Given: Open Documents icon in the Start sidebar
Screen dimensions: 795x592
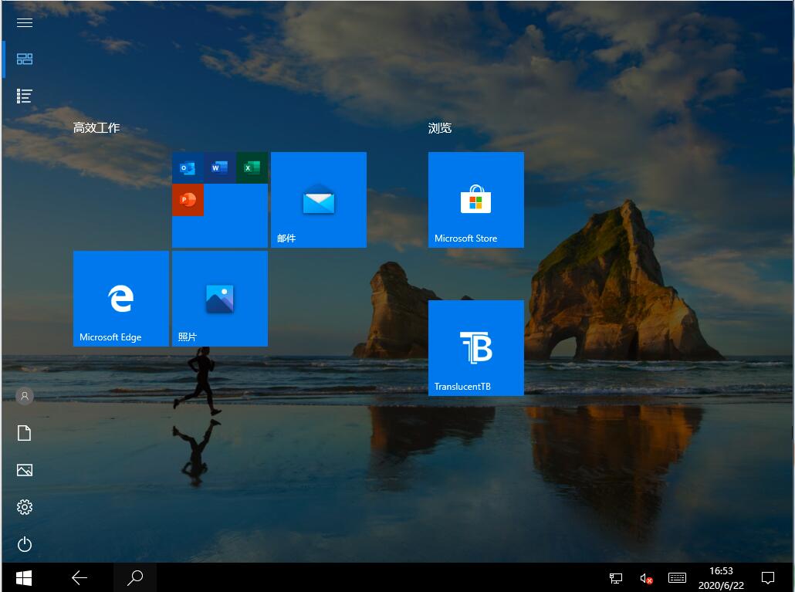Looking at the screenshot, I should click(x=24, y=433).
